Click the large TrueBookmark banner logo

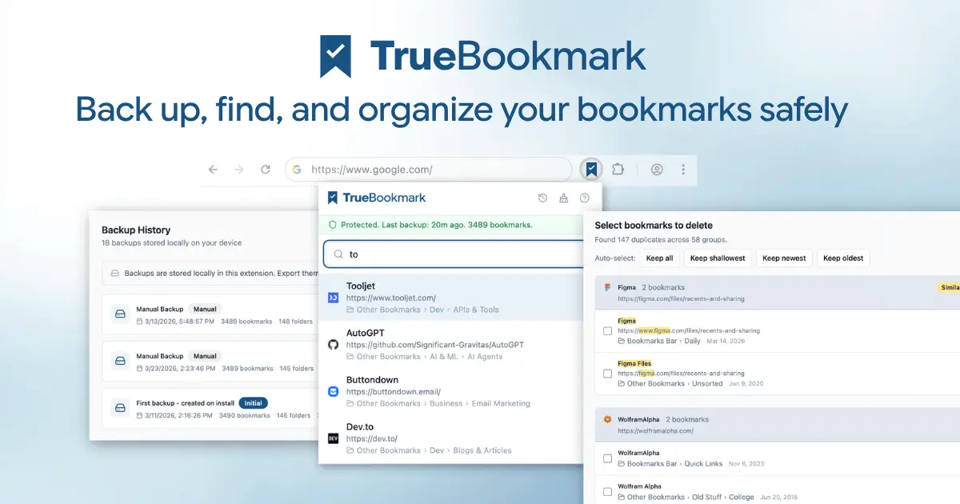tap(482, 56)
